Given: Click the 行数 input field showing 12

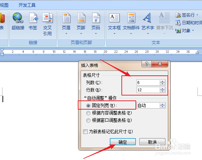Looking at the screenshot, I should tap(148, 90).
